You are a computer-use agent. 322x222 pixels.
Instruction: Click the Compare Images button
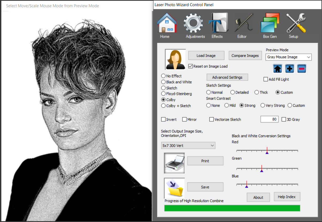pyautogui.click(x=245, y=56)
